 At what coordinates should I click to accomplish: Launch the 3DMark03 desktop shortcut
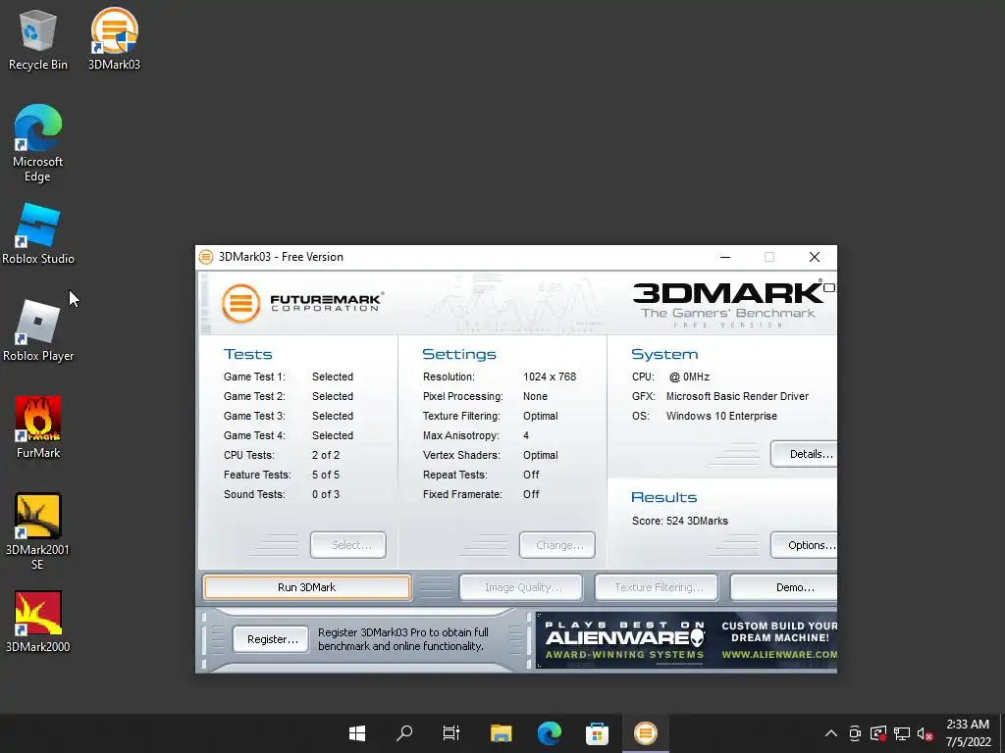[x=114, y=39]
